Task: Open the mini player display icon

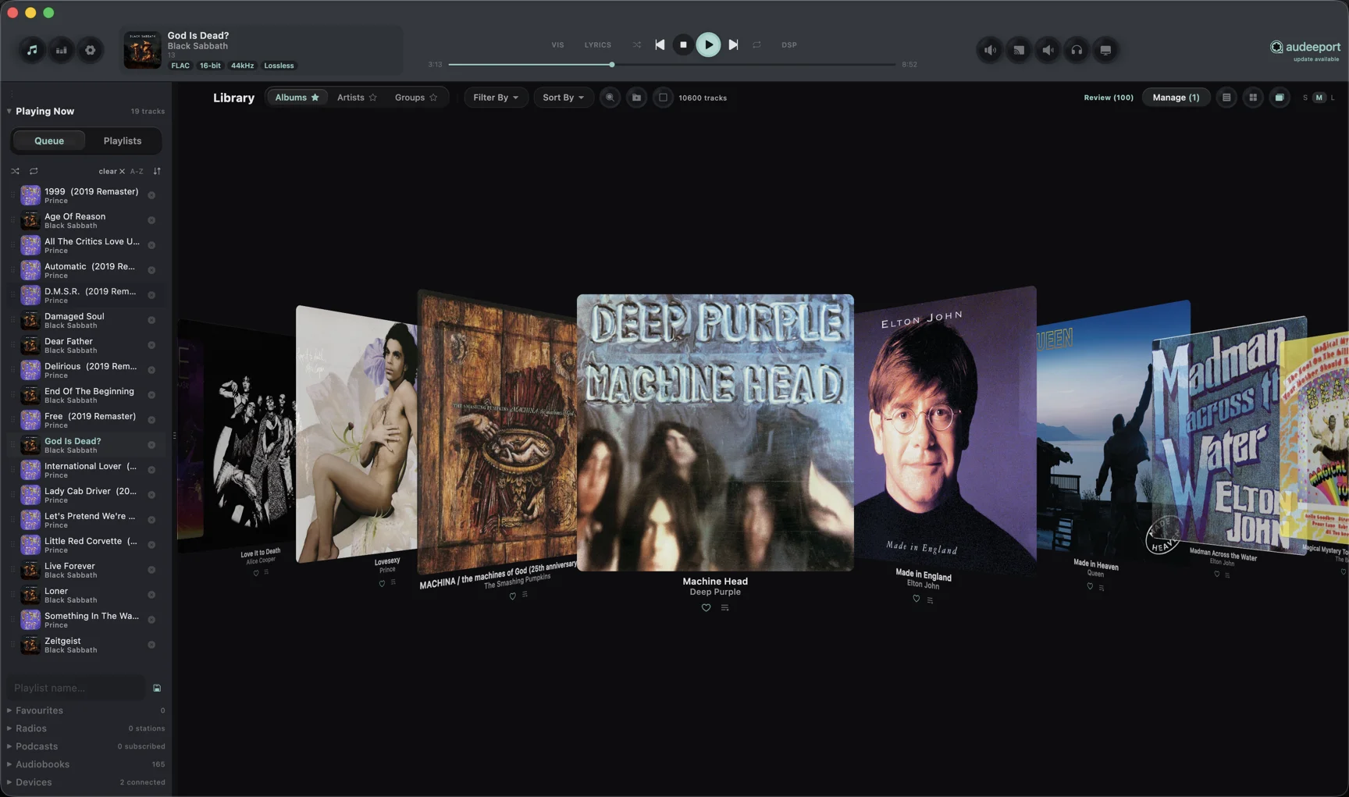Action: pos(1105,50)
